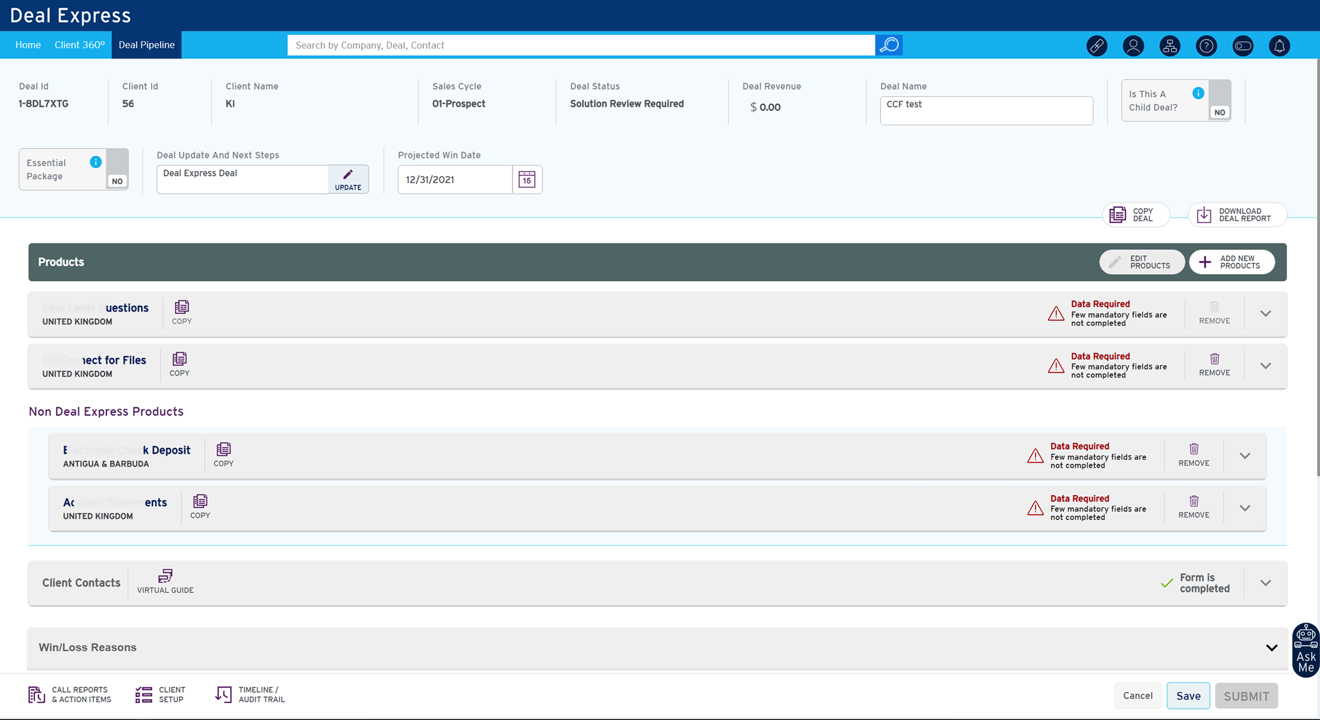Expand the Win/Loss Reasons section
Viewport: 1320px width, 720px height.
click(x=1271, y=647)
